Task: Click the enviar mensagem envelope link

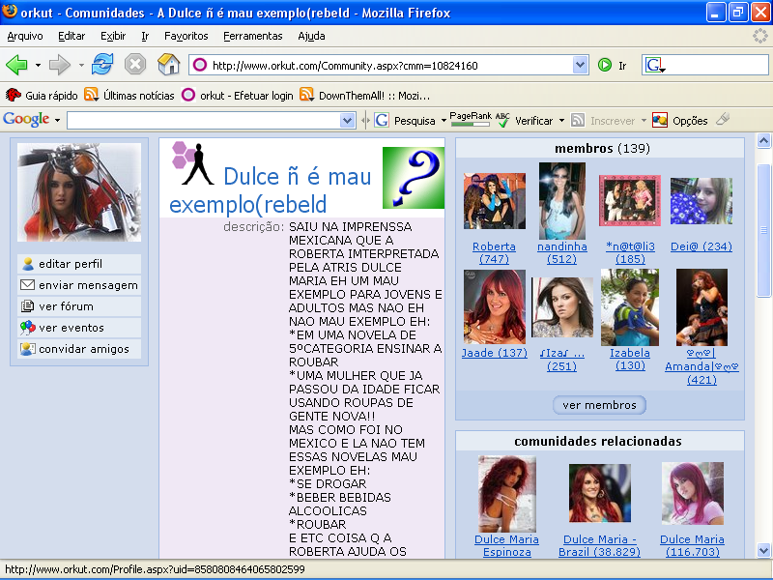Action: pos(79,285)
